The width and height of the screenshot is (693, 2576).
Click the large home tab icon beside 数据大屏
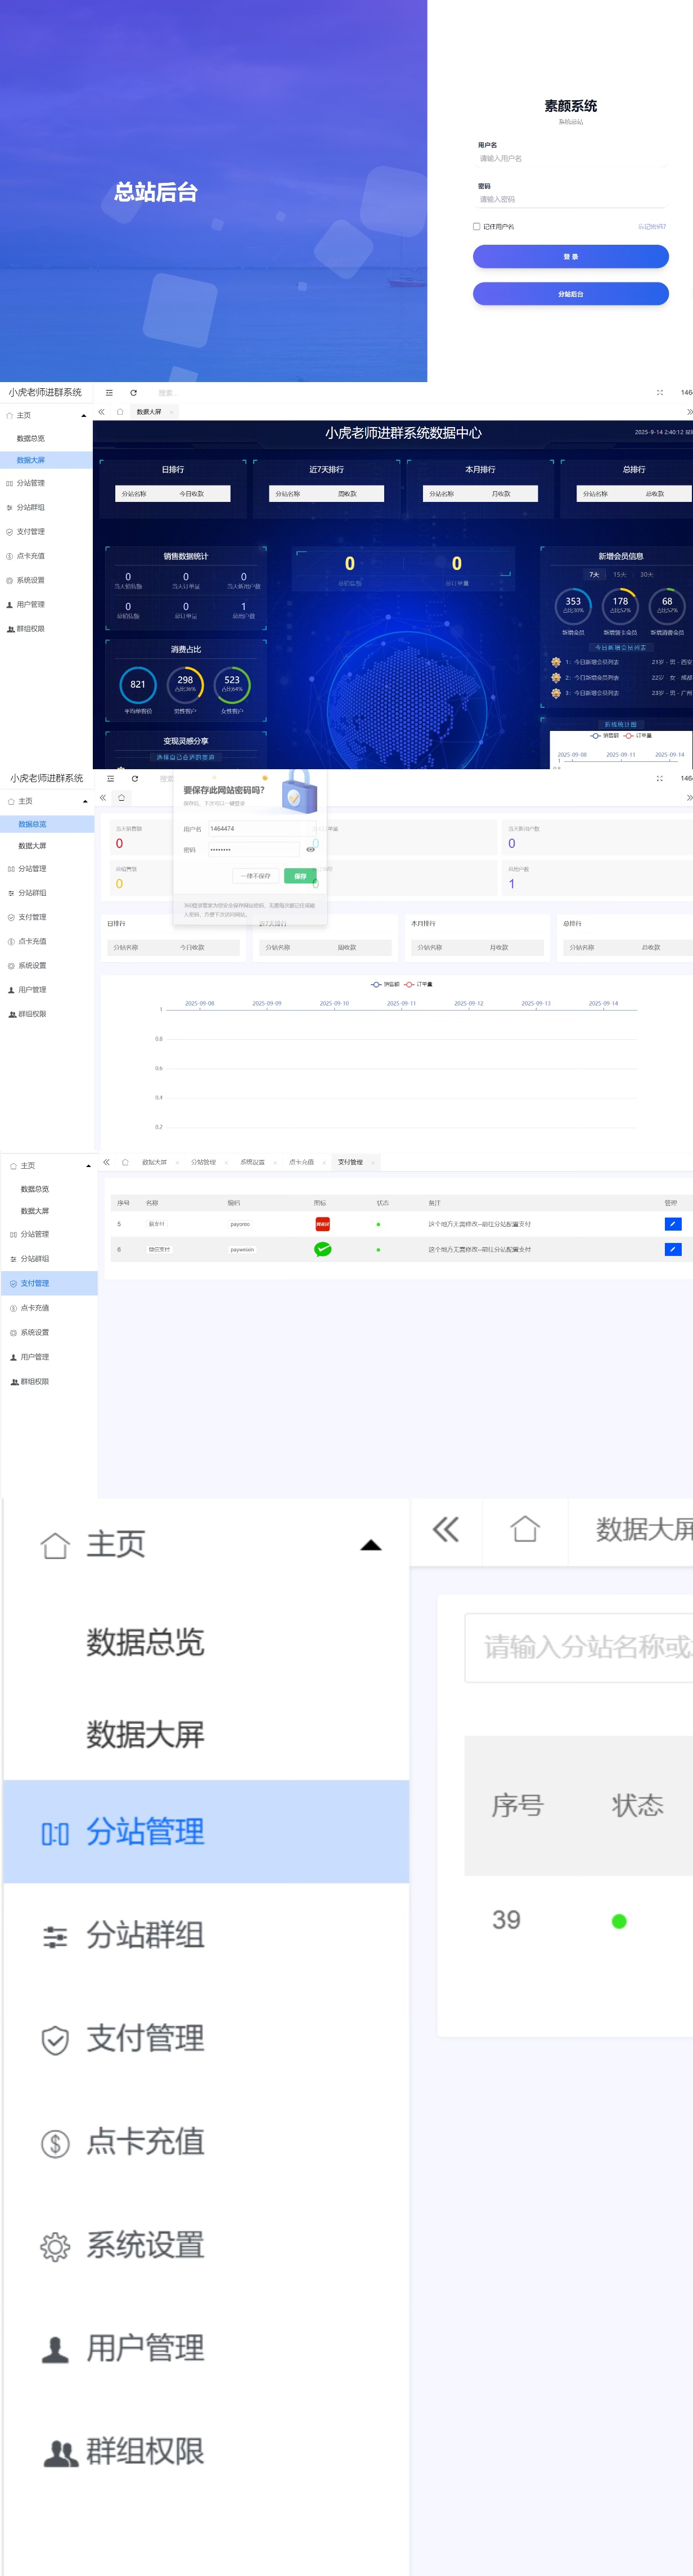point(525,1529)
